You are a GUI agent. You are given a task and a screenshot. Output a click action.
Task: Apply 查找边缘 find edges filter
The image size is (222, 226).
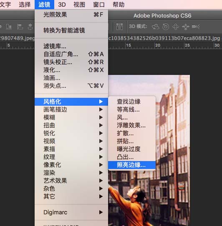[x=132, y=102]
